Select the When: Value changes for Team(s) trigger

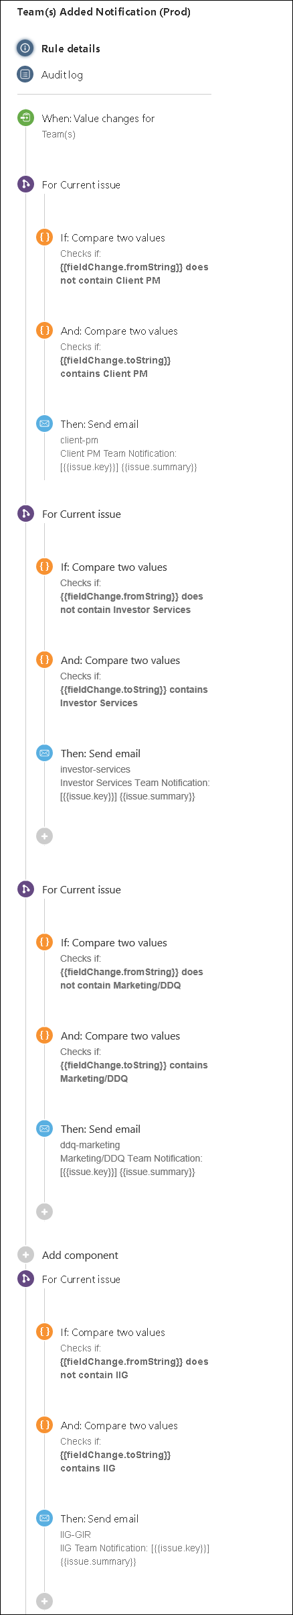click(x=98, y=125)
